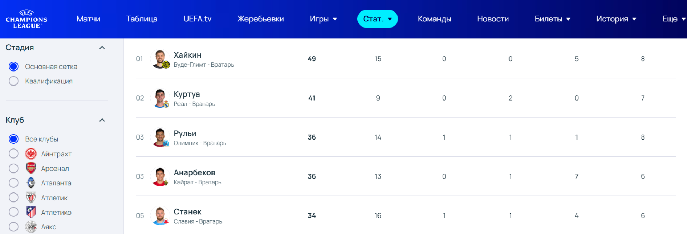Choose the Арсенал club radio button
The image size is (687, 234).
pos(14,168)
